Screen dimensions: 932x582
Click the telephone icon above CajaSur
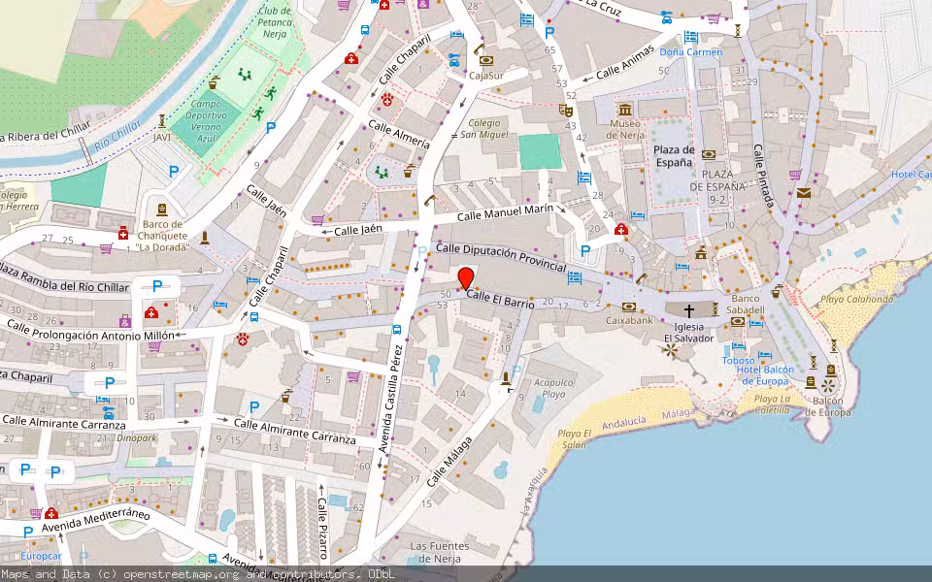point(480,48)
